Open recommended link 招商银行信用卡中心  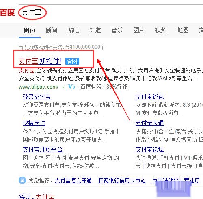(x=122, y=180)
